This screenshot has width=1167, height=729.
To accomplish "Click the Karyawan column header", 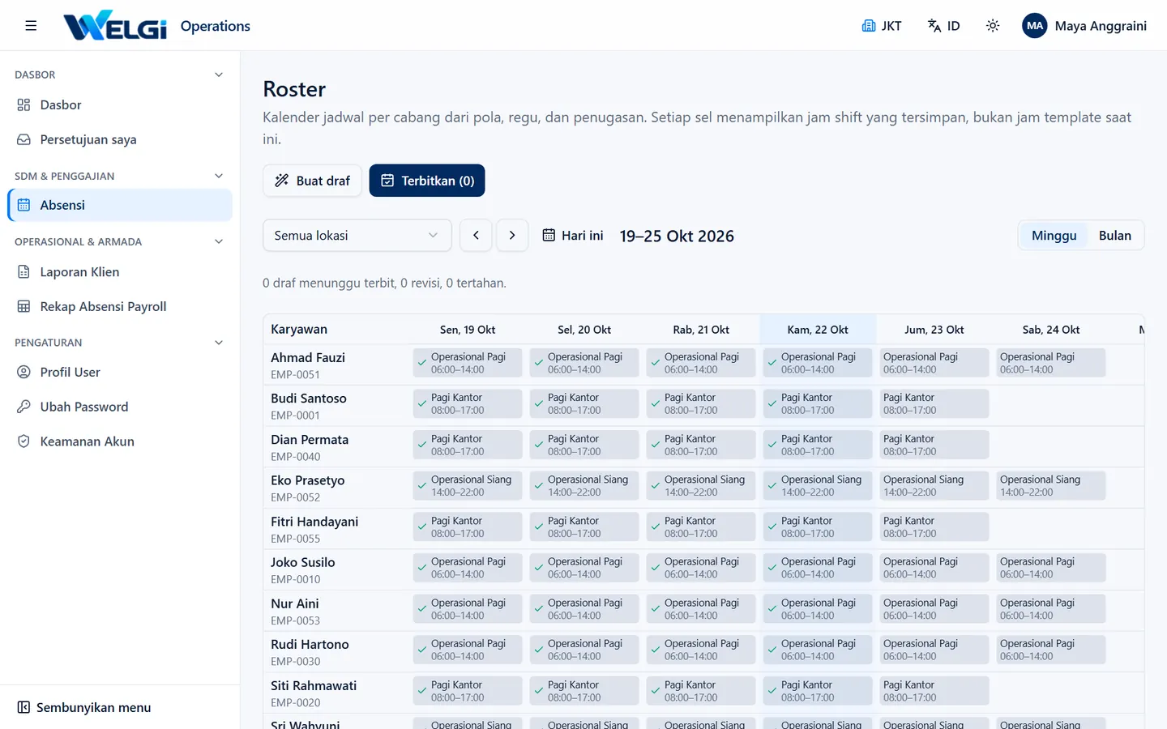I will pyautogui.click(x=299, y=330).
